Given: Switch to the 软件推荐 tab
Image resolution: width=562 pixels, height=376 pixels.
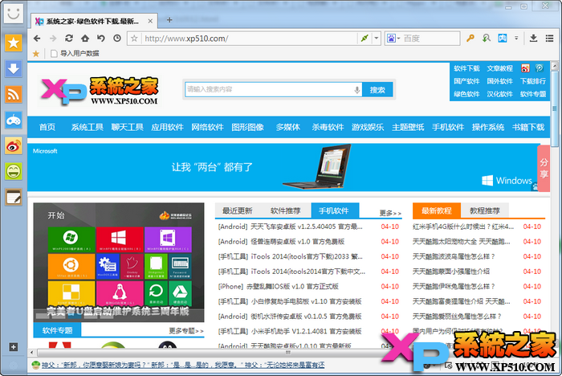Looking at the screenshot, I should point(285,210).
